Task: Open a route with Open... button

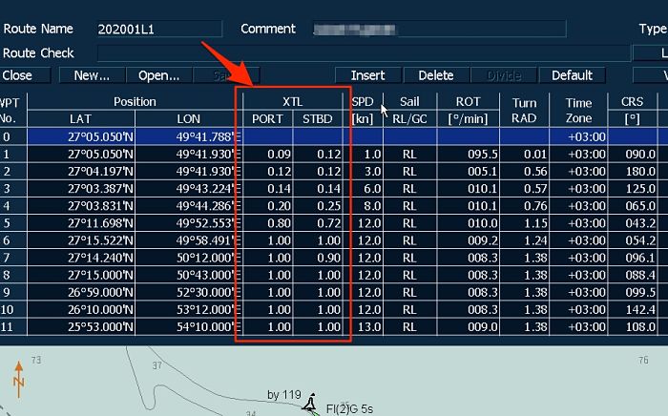Action: click(x=158, y=75)
